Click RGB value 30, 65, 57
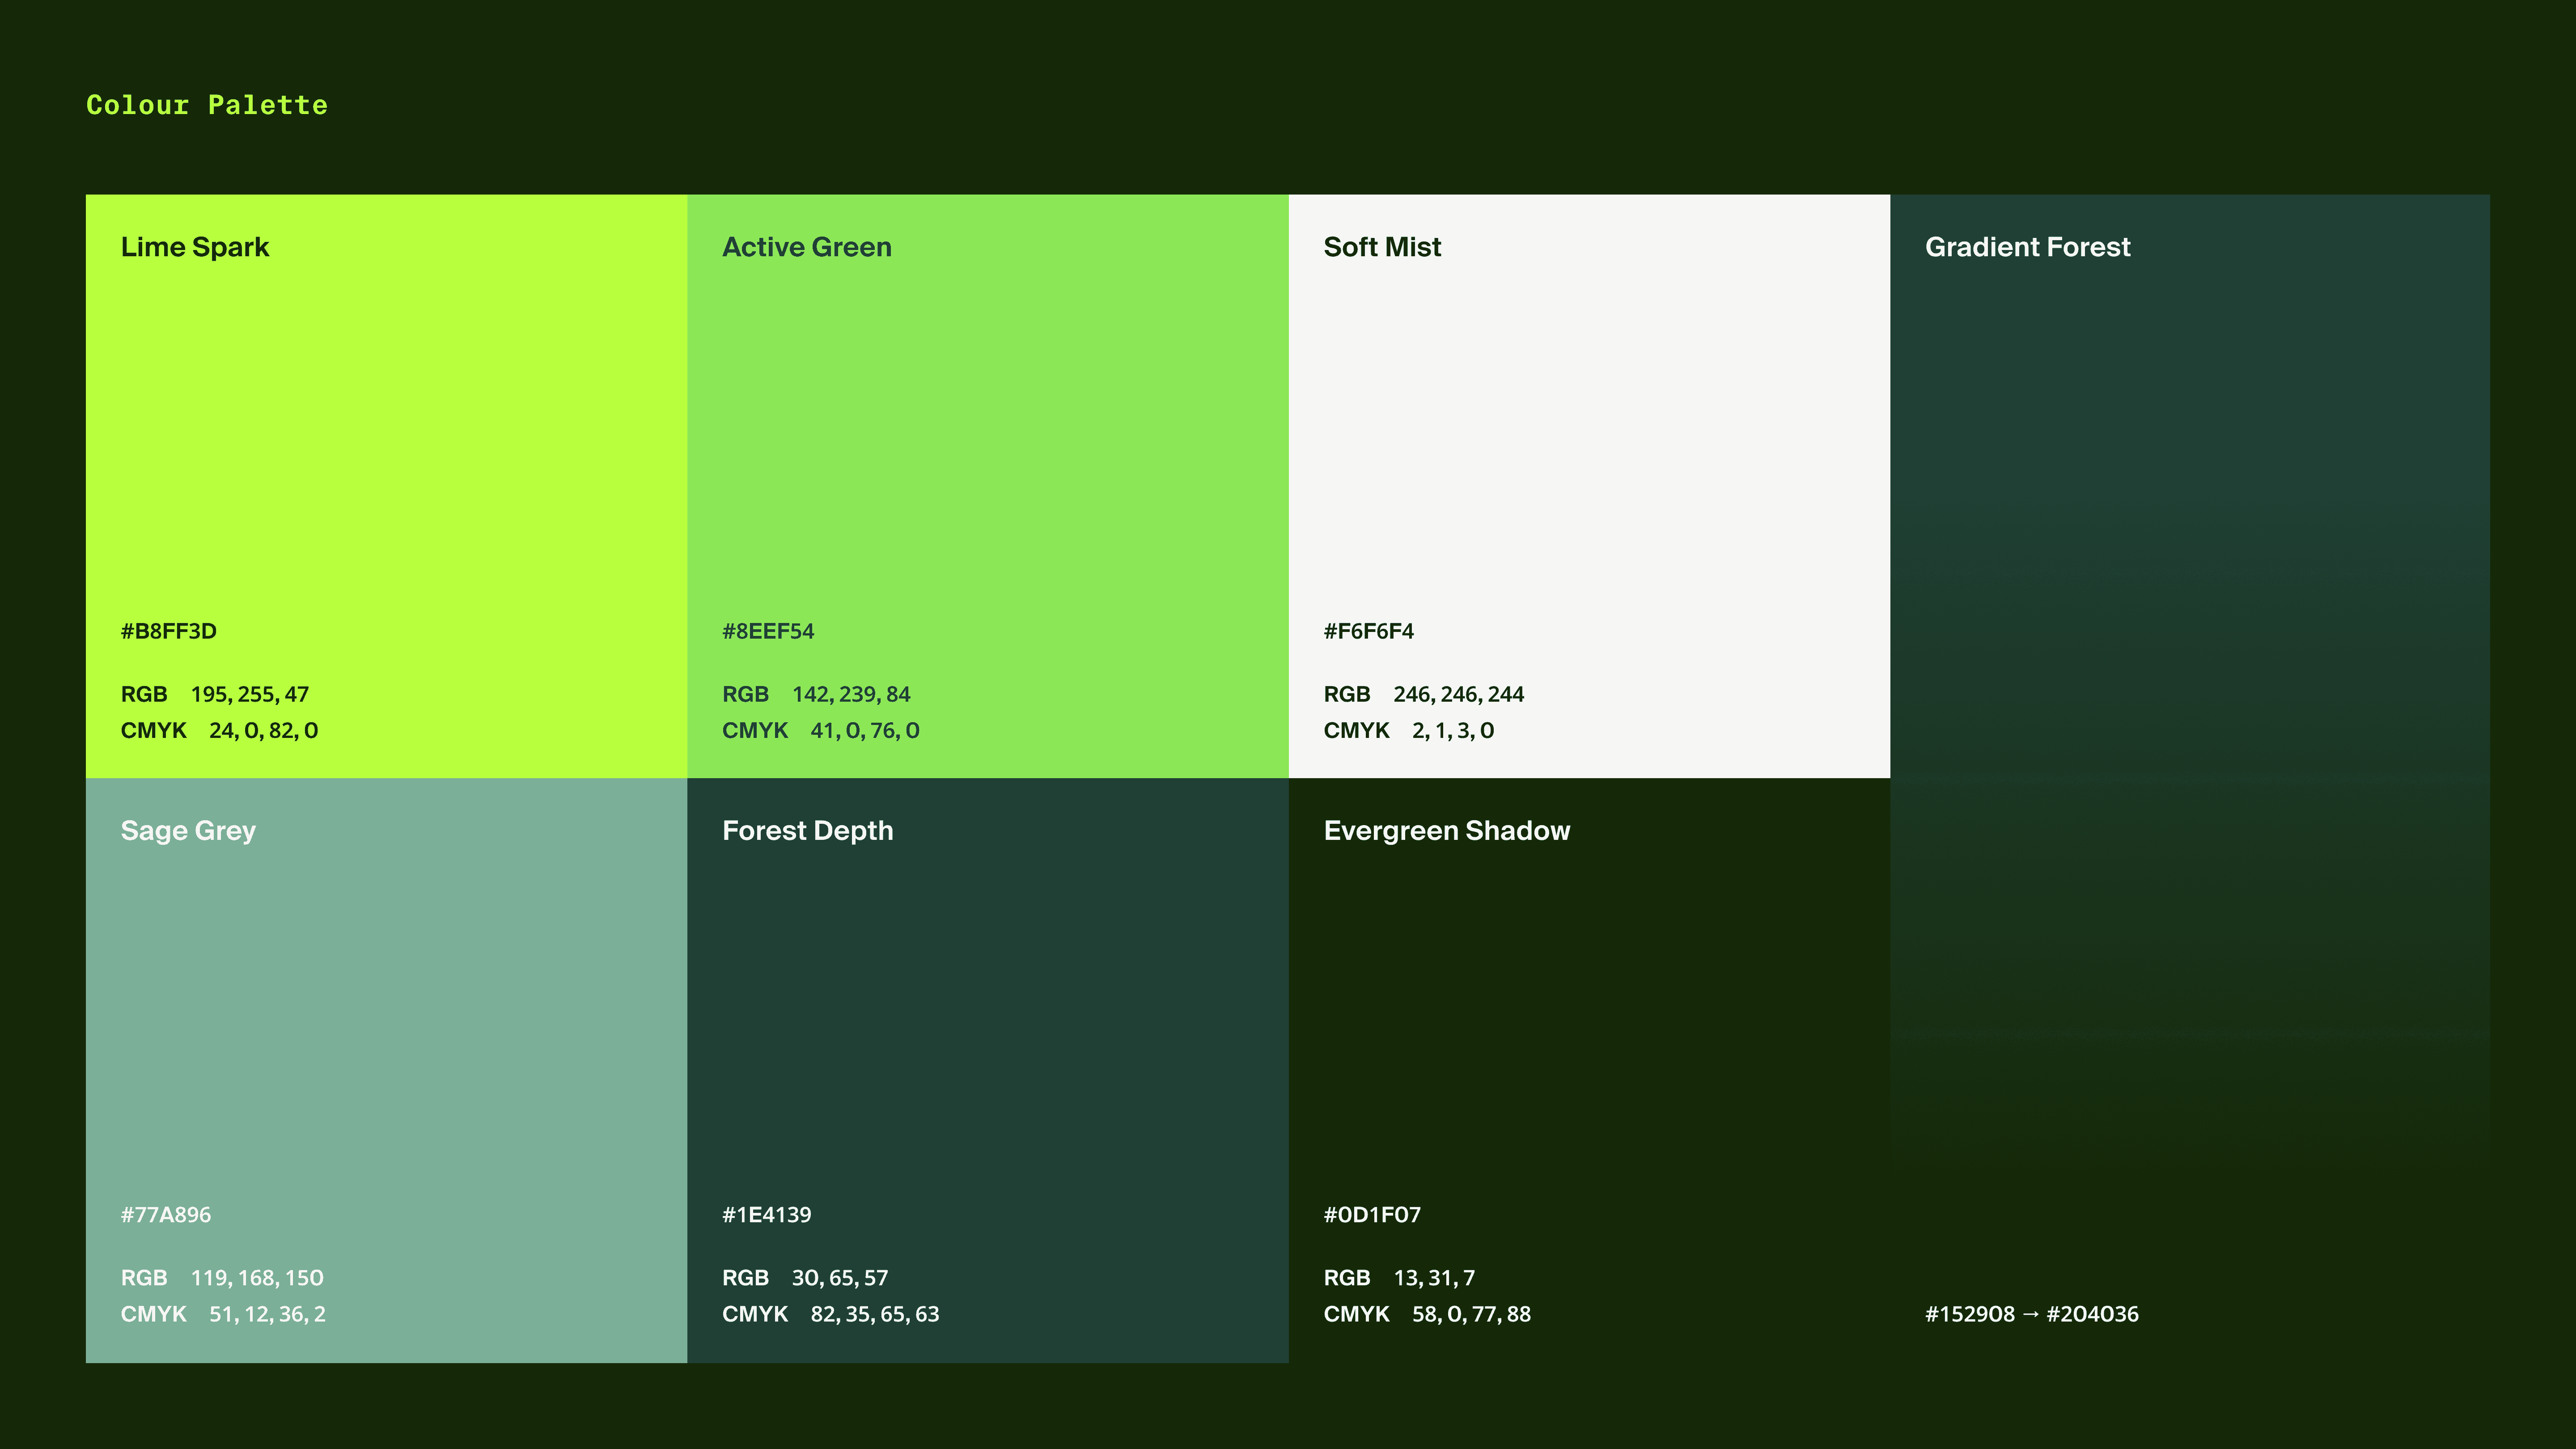This screenshot has width=2576, height=1449. click(840, 1278)
